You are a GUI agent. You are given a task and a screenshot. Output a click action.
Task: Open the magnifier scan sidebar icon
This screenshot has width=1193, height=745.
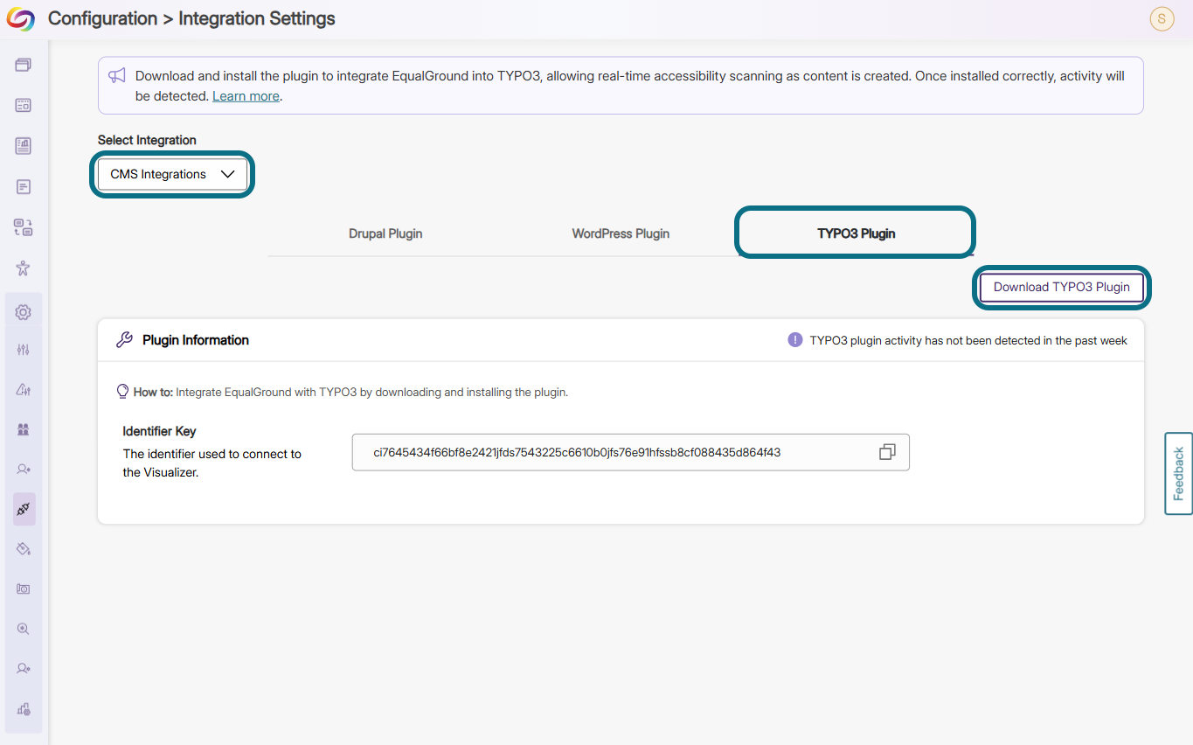[24, 629]
